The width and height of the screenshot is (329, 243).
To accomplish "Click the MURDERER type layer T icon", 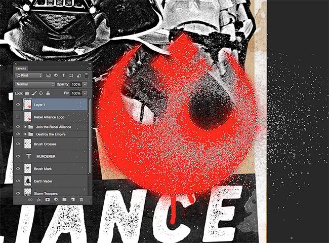I will pos(29,156).
